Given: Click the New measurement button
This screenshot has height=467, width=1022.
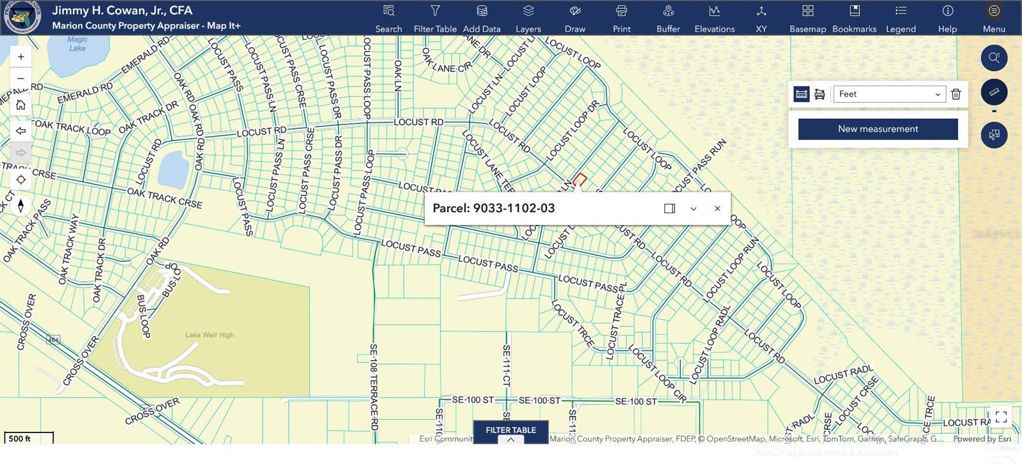Looking at the screenshot, I should (878, 129).
